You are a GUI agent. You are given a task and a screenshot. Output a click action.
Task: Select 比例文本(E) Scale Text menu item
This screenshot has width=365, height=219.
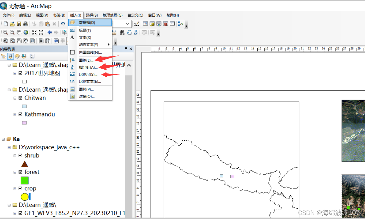coord(90,82)
